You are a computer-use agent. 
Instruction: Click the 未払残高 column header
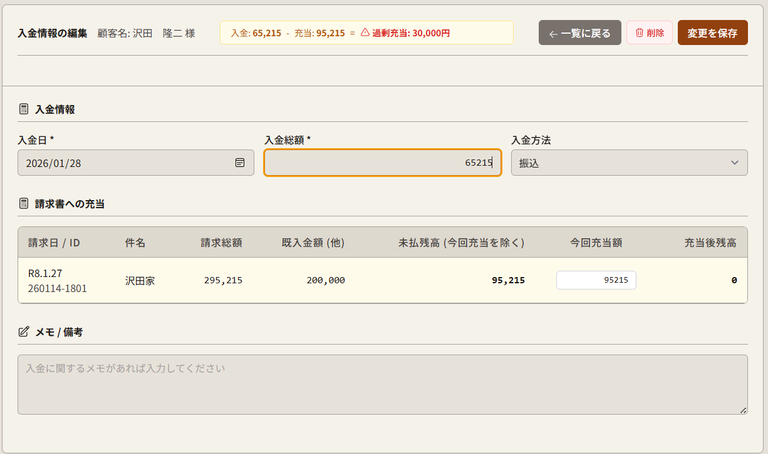(461, 243)
